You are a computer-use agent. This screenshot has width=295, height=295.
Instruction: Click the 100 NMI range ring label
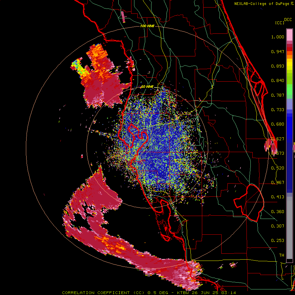147,26
